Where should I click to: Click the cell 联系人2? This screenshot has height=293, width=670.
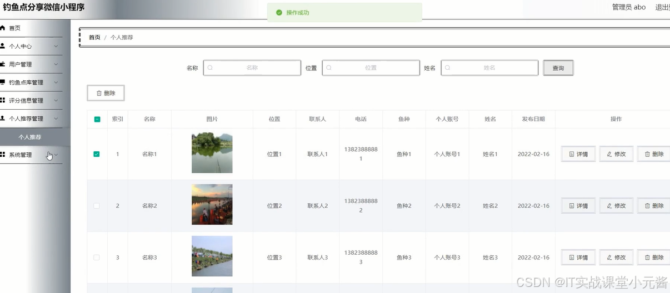[318, 205]
